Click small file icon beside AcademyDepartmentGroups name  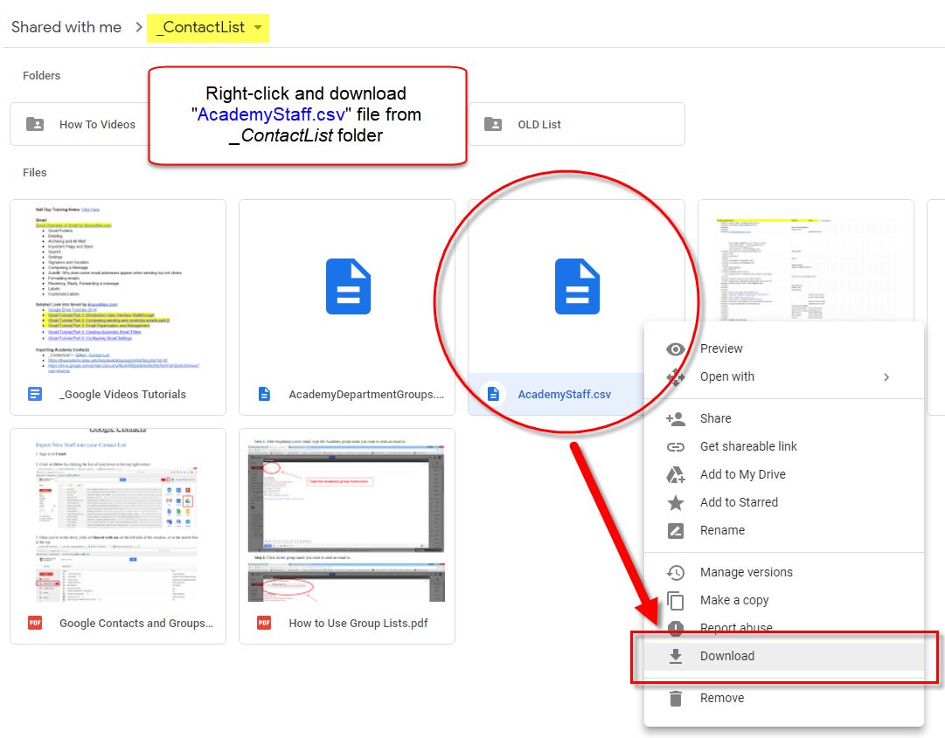click(264, 394)
